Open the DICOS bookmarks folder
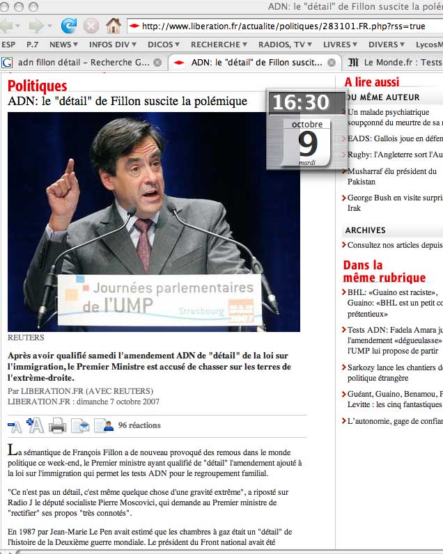The width and height of the screenshot is (443, 554). click(x=164, y=45)
